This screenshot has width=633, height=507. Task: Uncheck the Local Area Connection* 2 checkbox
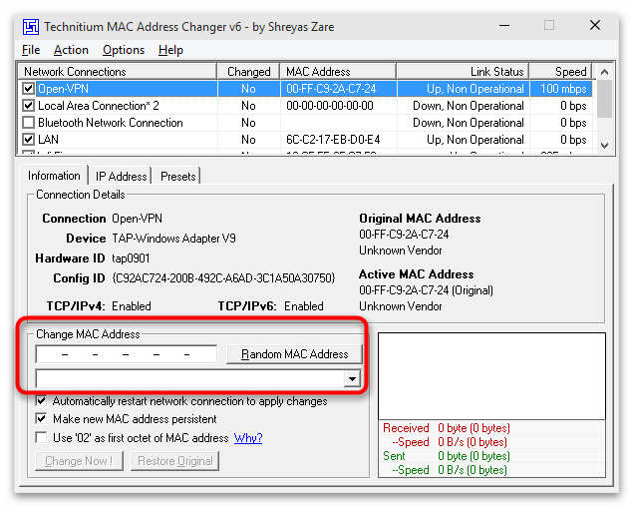(28, 106)
